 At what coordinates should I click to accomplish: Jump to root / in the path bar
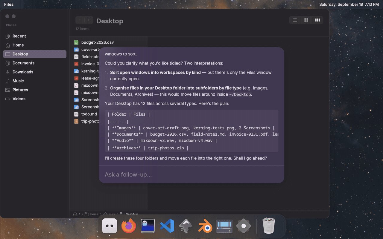pos(76,214)
